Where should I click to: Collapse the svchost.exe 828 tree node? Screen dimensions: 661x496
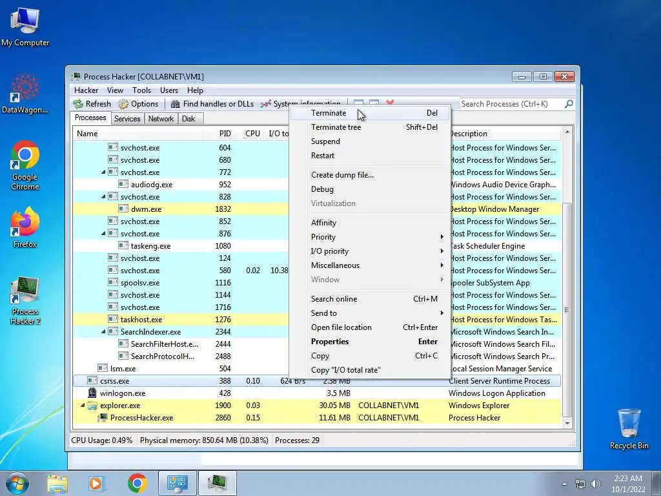pos(103,197)
